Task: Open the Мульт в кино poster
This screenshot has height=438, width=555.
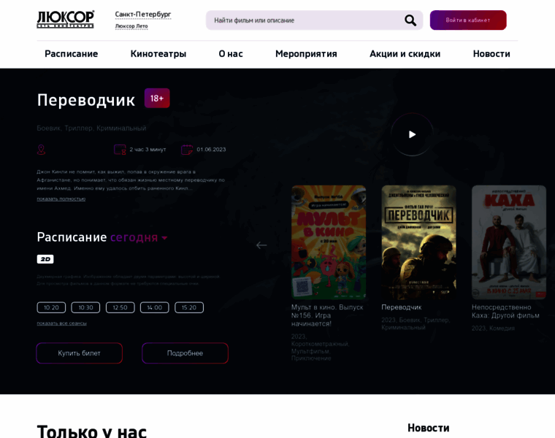Action: (329, 242)
